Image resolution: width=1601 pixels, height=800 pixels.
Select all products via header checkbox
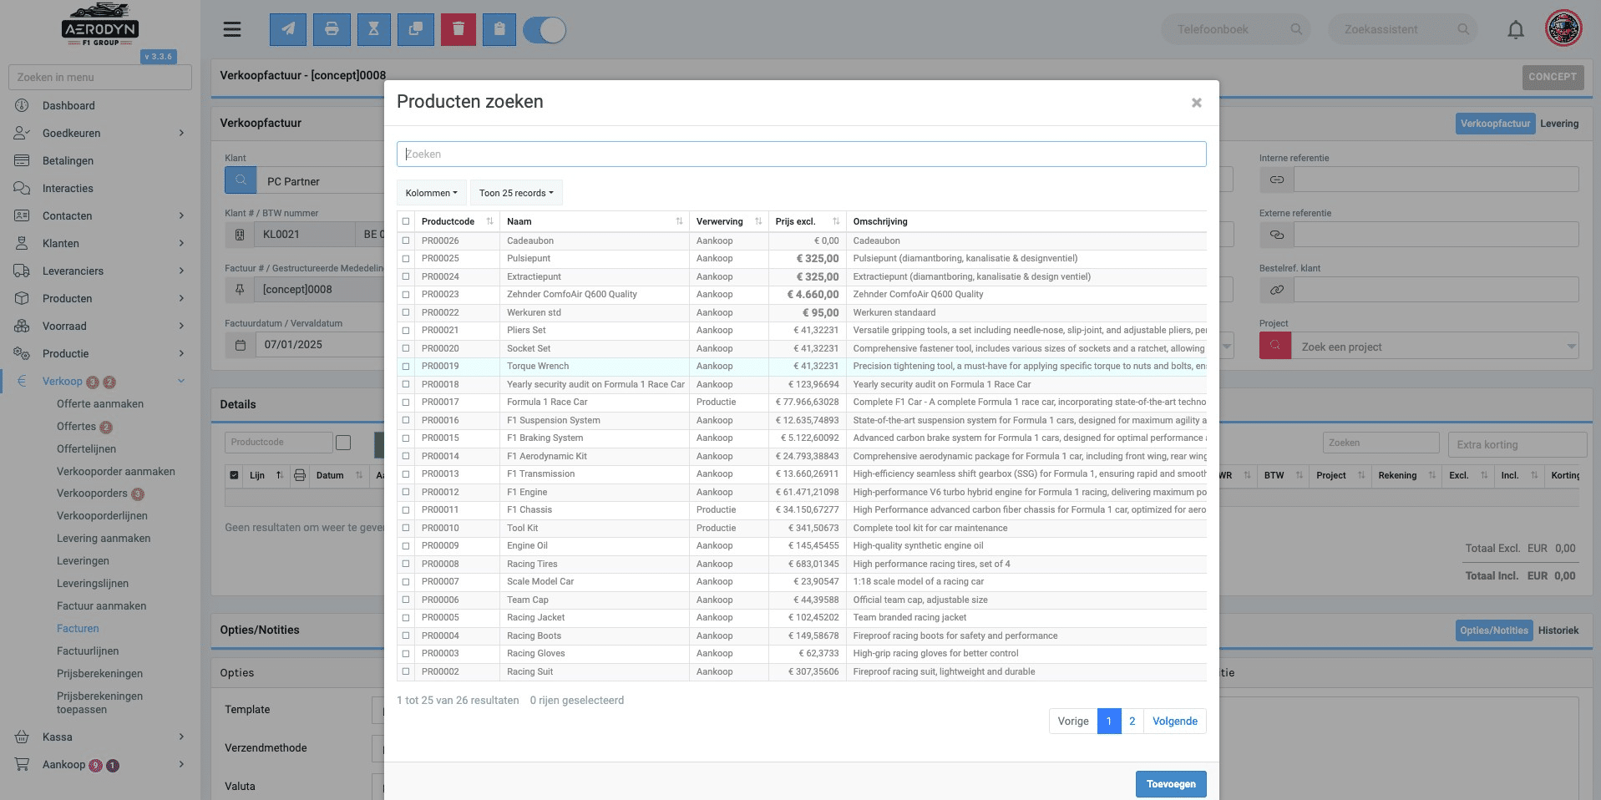tap(406, 221)
